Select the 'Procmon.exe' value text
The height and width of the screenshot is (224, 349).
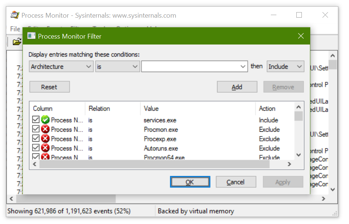click(161, 129)
